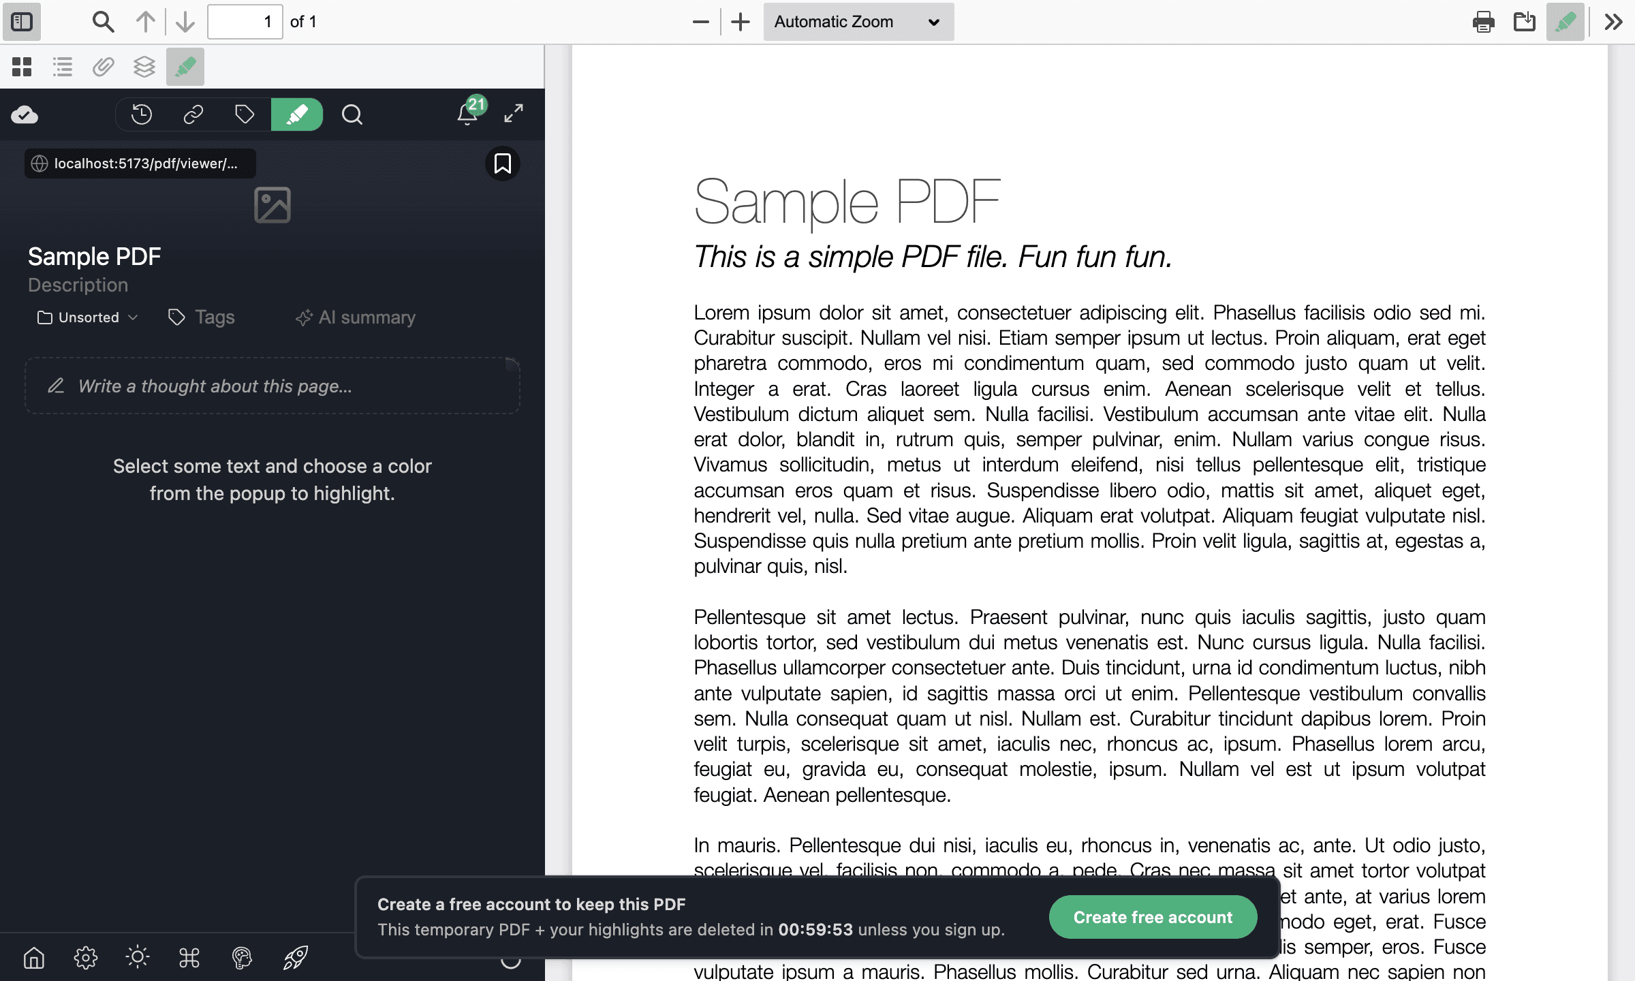Click the write a thought box
Screen dimensions: 1635x981
(272, 386)
